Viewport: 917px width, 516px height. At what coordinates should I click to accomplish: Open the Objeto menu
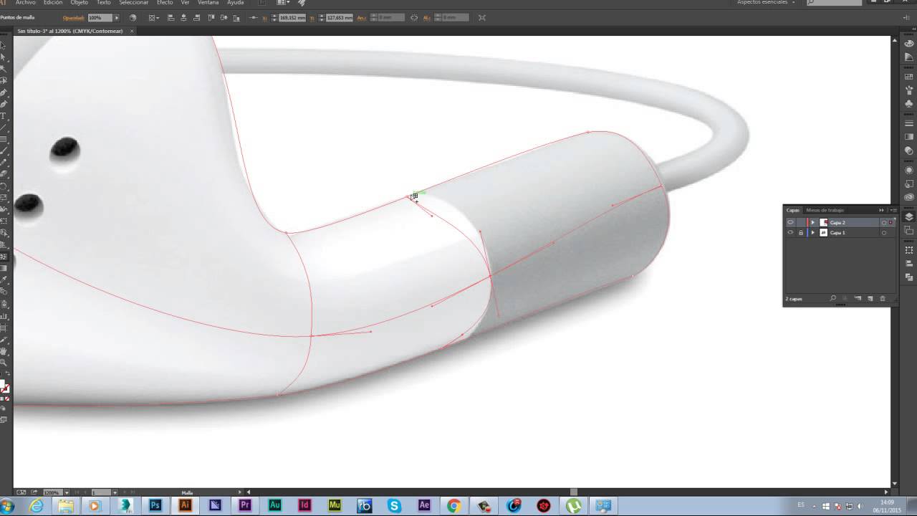coord(79,3)
